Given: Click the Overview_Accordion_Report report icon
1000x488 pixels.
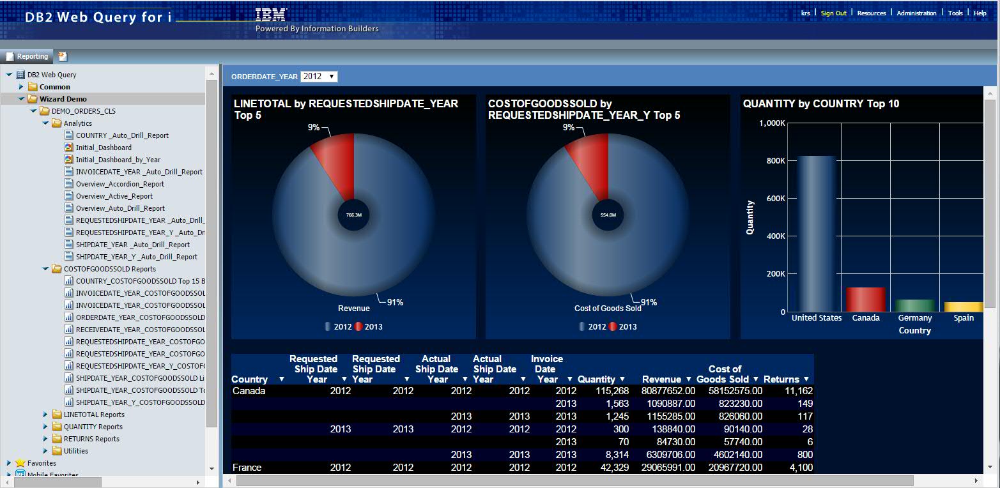Looking at the screenshot, I should pyautogui.click(x=69, y=184).
